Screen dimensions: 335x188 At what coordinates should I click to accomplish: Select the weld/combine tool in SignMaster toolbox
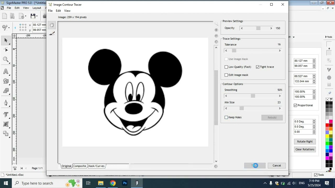click(x=6, y=134)
